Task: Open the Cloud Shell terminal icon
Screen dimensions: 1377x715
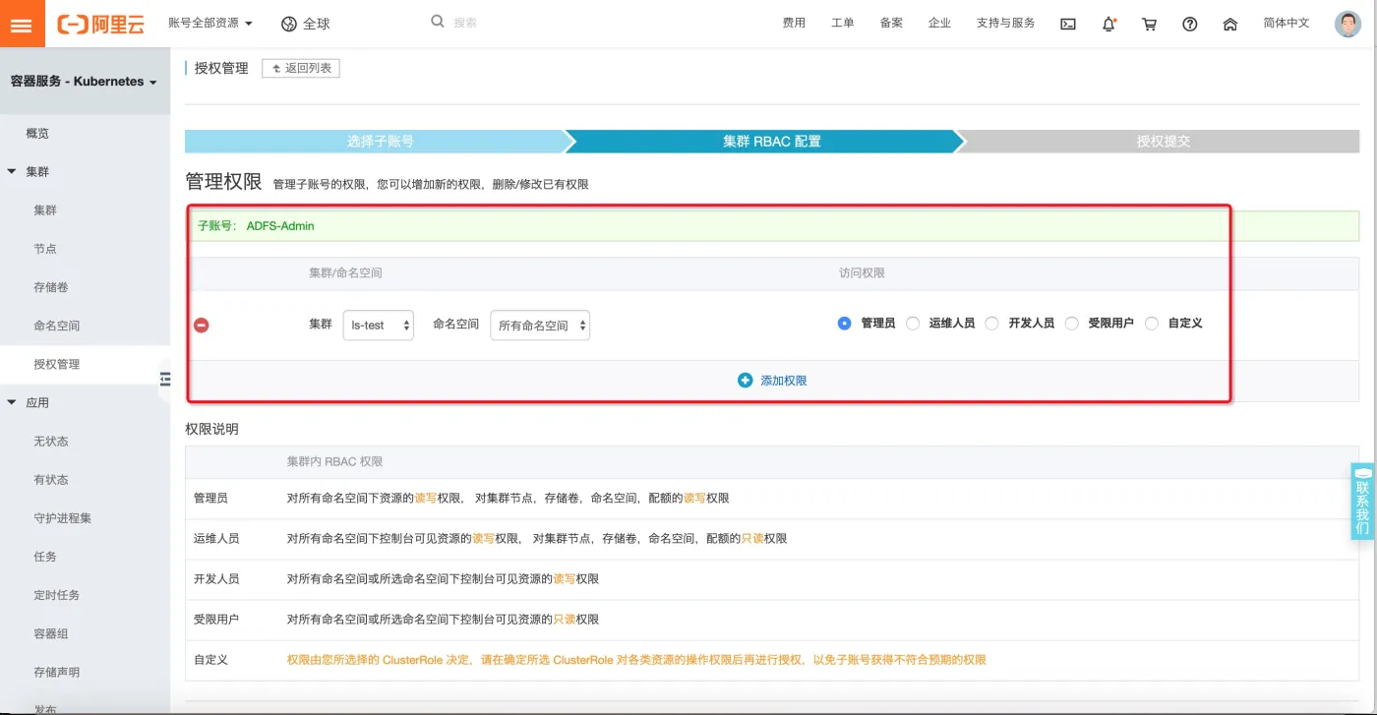Action: 1067,24
